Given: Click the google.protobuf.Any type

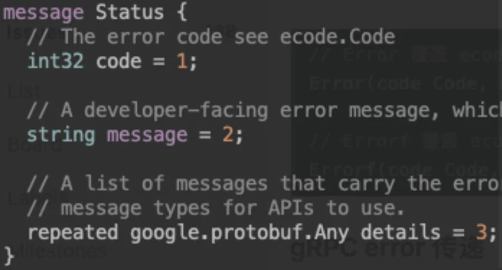Looking at the screenshot, I should coord(239,233).
